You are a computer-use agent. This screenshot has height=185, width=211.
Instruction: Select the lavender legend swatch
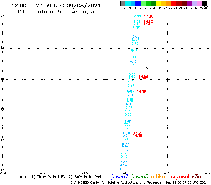pos(194,3)
